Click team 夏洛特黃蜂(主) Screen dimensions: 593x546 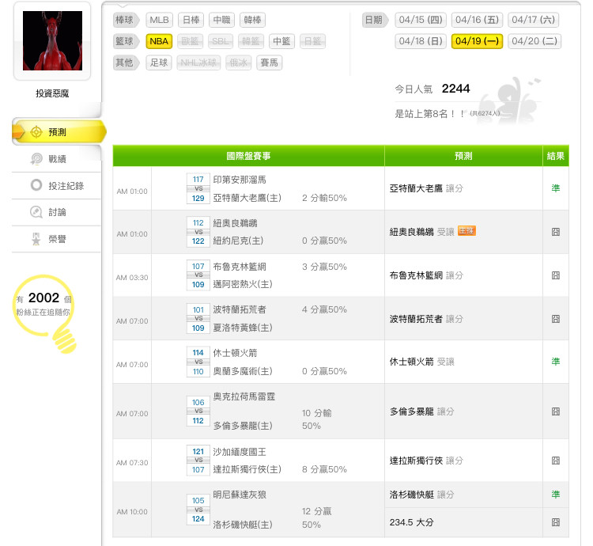[243, 328]
